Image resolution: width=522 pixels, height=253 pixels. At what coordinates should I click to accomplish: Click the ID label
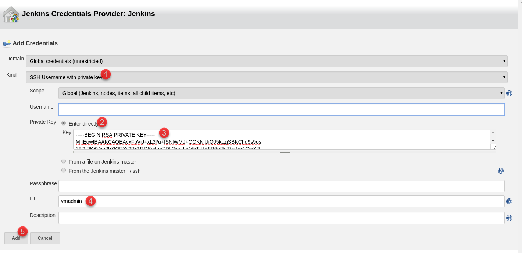(32, 198)
